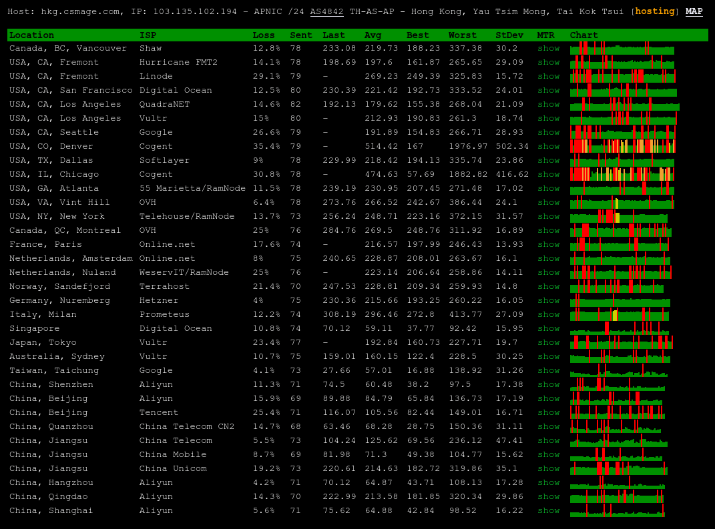Click the latency chart for Chicago Cogent

[x=622, y=174]
